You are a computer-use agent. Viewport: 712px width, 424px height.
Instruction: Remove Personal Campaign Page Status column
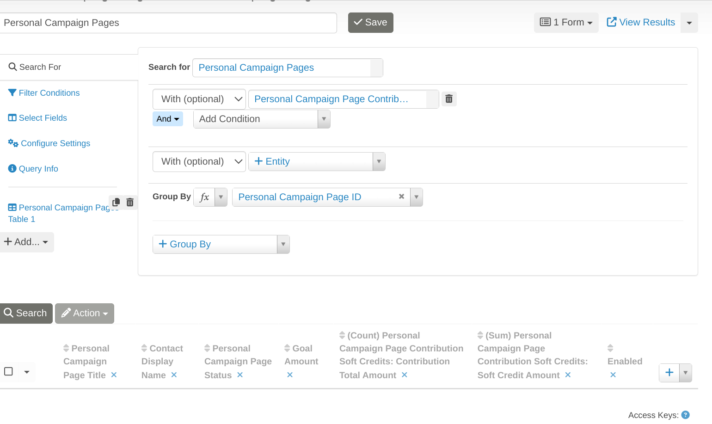click(240, 375)
